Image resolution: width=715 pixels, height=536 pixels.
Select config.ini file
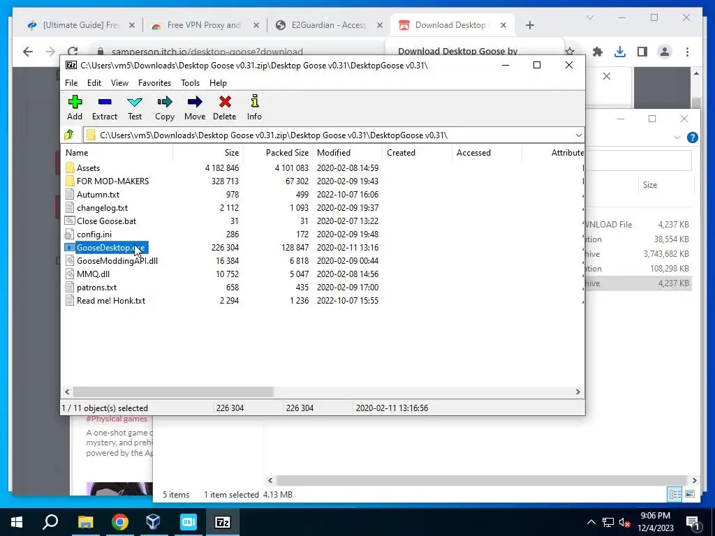pyautogui.click(x=94, y=234)
